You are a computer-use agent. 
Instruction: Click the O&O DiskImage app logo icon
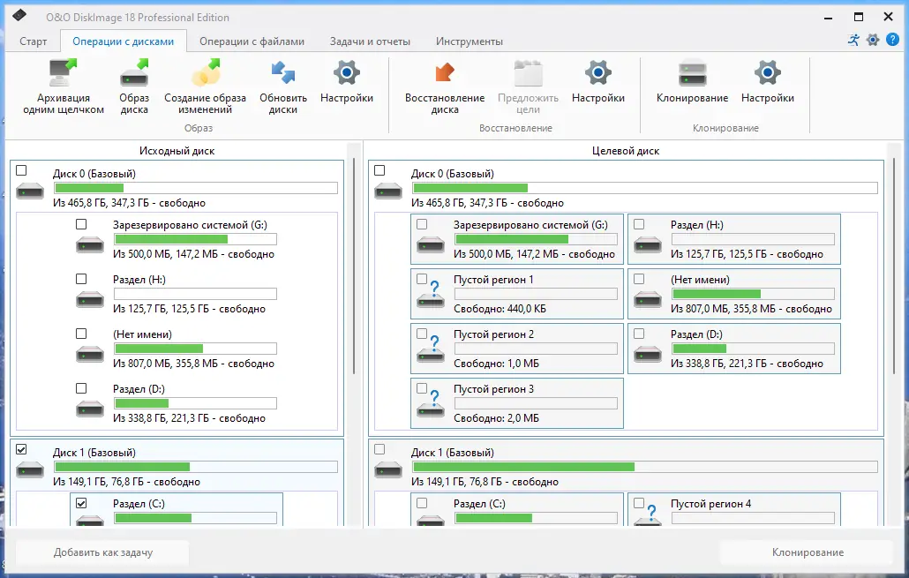click(x=19, y=16)
